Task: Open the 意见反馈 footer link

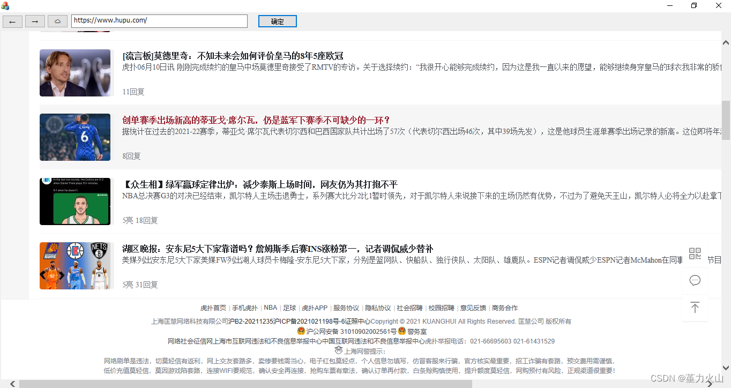Action: [473, 308]
